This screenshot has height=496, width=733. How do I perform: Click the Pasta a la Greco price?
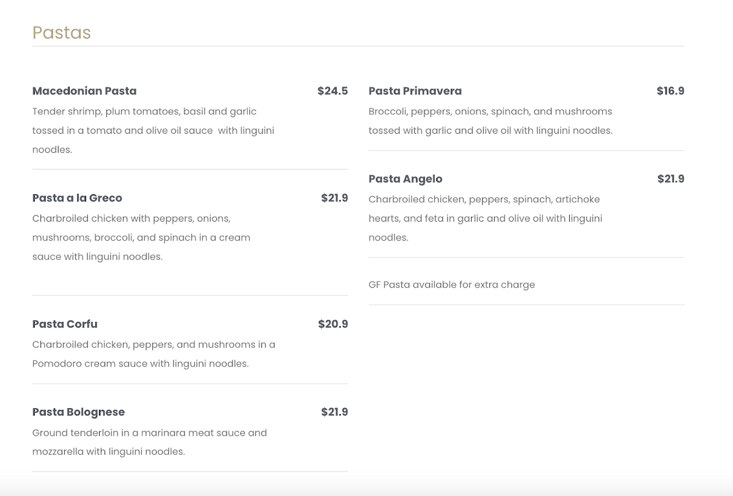(x=334, y=198)
